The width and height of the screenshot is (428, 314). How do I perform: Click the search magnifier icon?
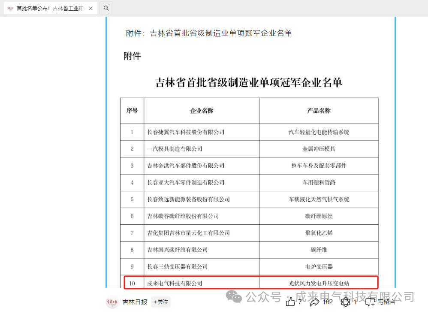coord(106,8)
